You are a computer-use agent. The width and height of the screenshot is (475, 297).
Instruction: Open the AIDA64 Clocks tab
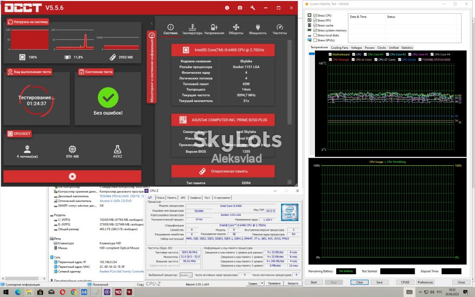(x=381, y=48)
